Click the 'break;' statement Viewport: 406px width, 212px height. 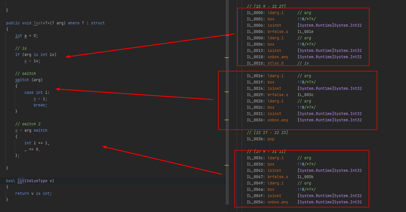40,105
